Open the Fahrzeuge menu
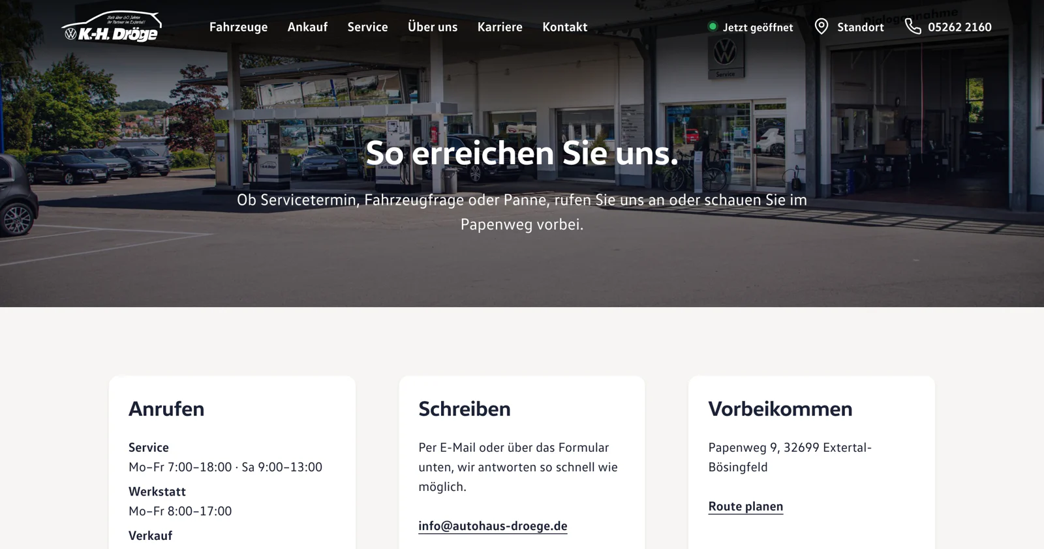The height and width of the screenshot is (549, 1044). 238,27
